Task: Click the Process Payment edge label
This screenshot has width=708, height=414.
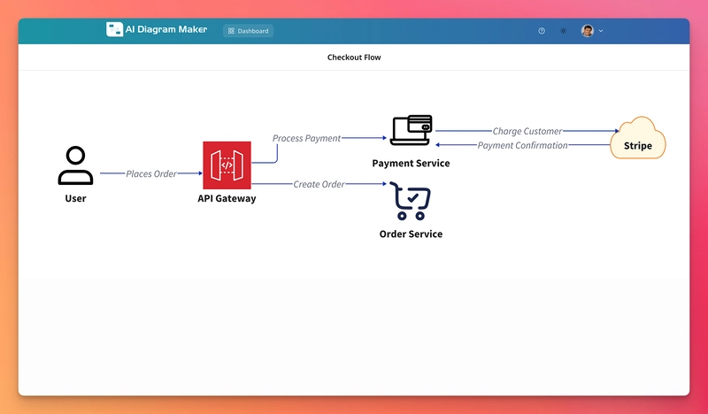Action: tap(306, 139)
